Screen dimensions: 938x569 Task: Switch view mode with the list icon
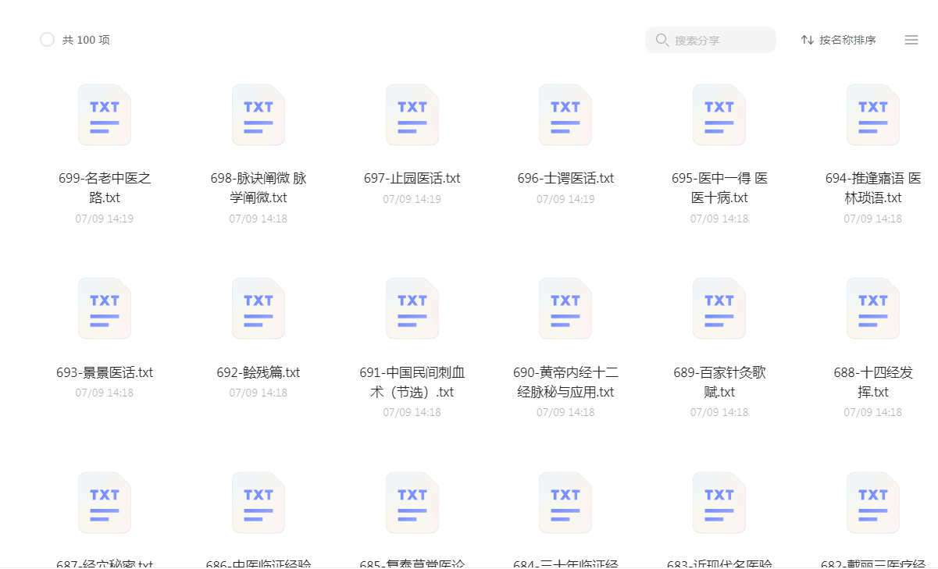pos(911,40)
